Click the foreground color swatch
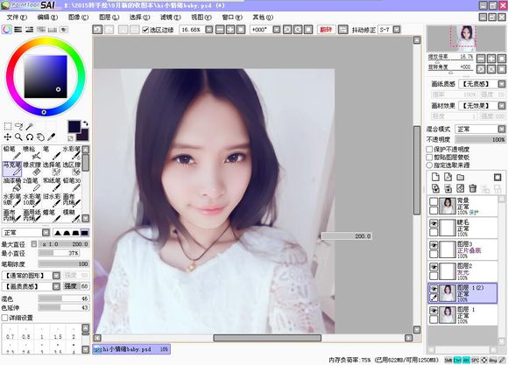The image size is (508, 365). click(74, 126)
